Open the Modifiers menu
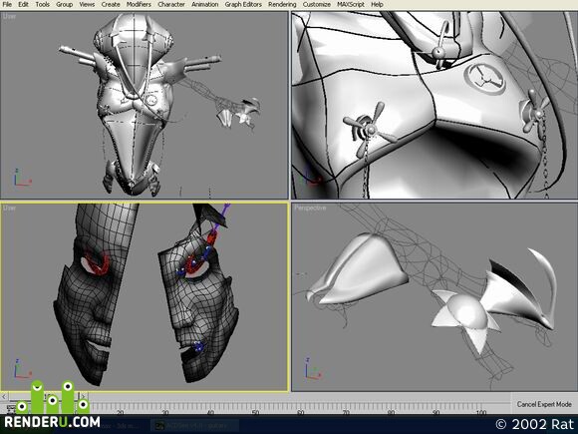Viewport: 578px width, 434px height. (x=139, y=4)
